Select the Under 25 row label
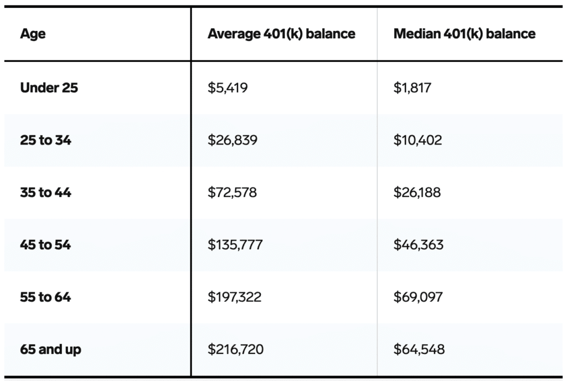567x381 pixels. 49,87
